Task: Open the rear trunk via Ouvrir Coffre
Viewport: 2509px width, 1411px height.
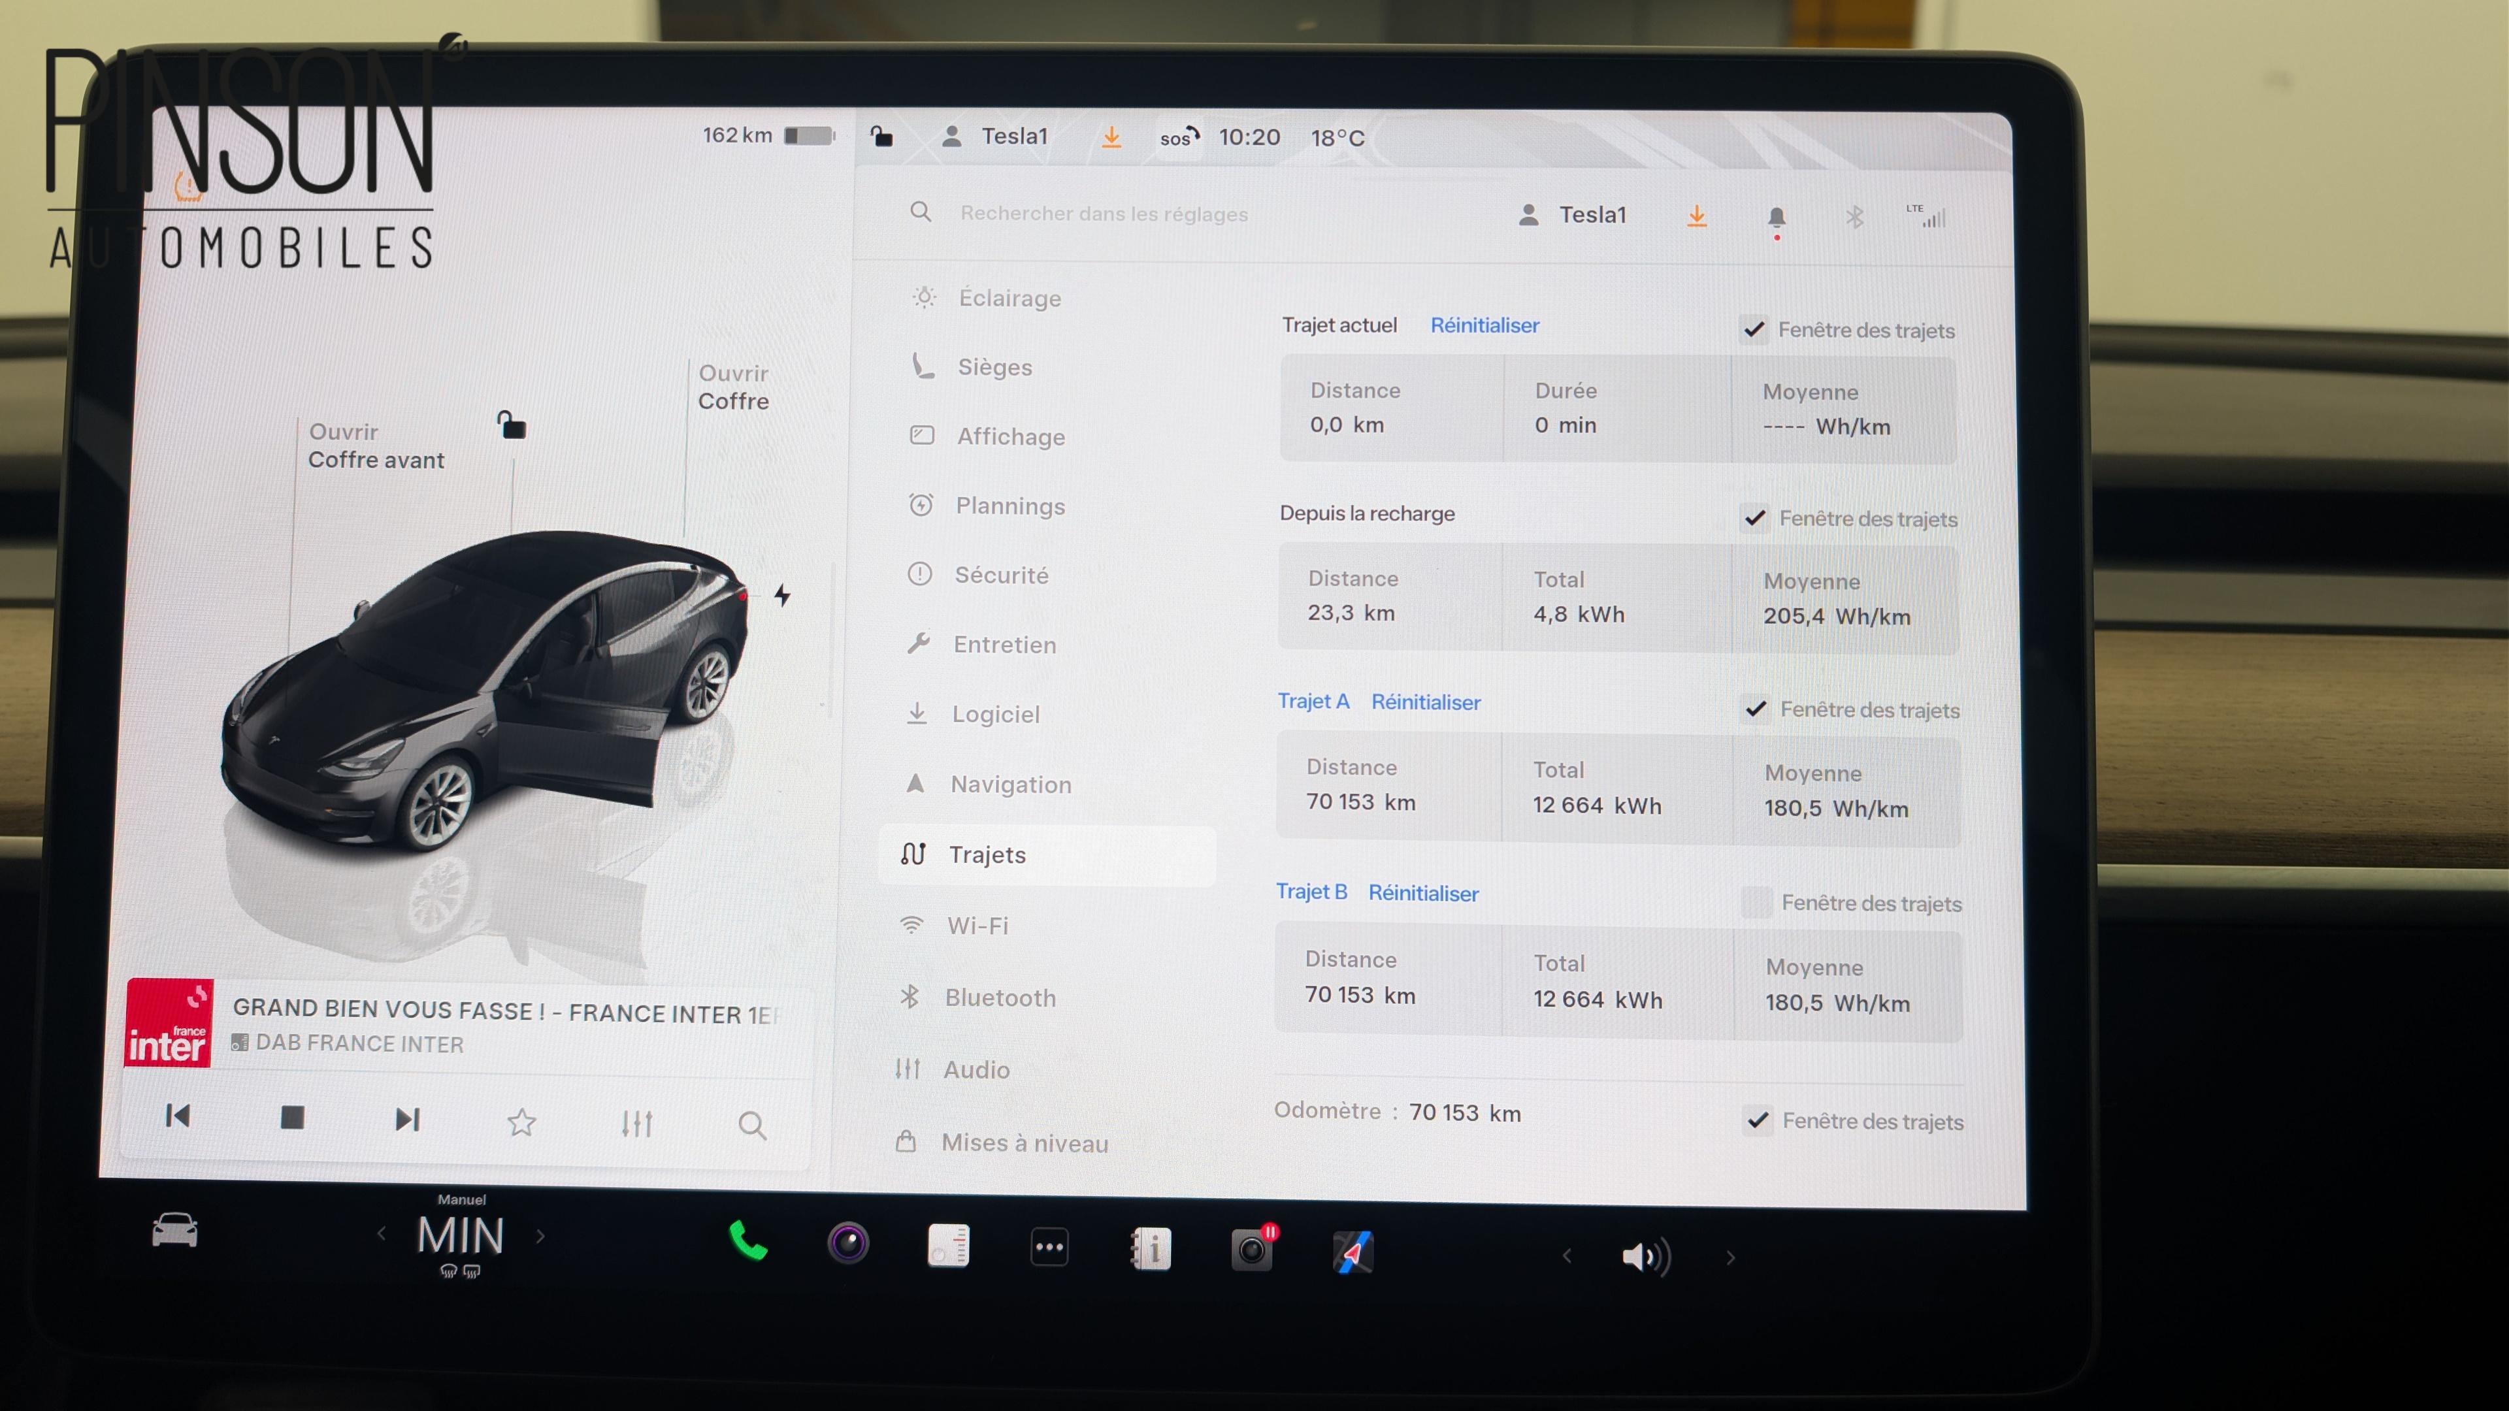Action: click(x=733, y=387)
